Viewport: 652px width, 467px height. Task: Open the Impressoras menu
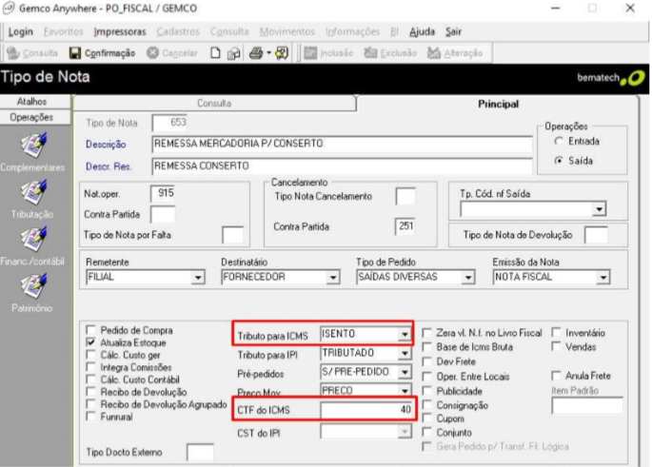(x=120, y=32)
